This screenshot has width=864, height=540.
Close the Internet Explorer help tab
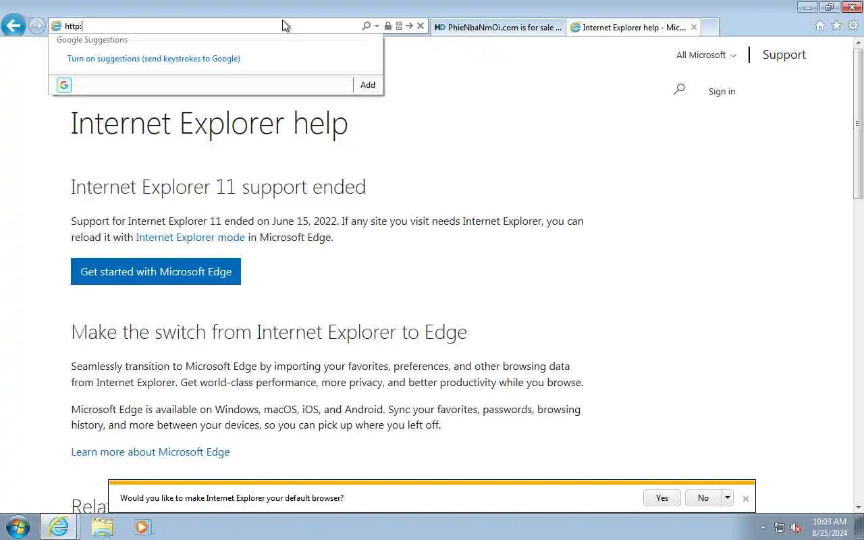pos(693,27)
